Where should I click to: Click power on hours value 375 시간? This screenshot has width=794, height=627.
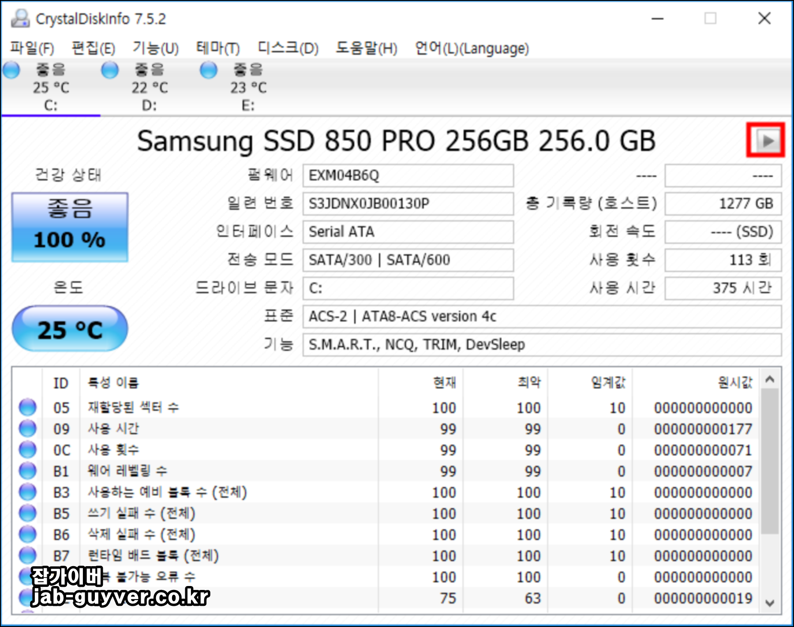point(723,288)
